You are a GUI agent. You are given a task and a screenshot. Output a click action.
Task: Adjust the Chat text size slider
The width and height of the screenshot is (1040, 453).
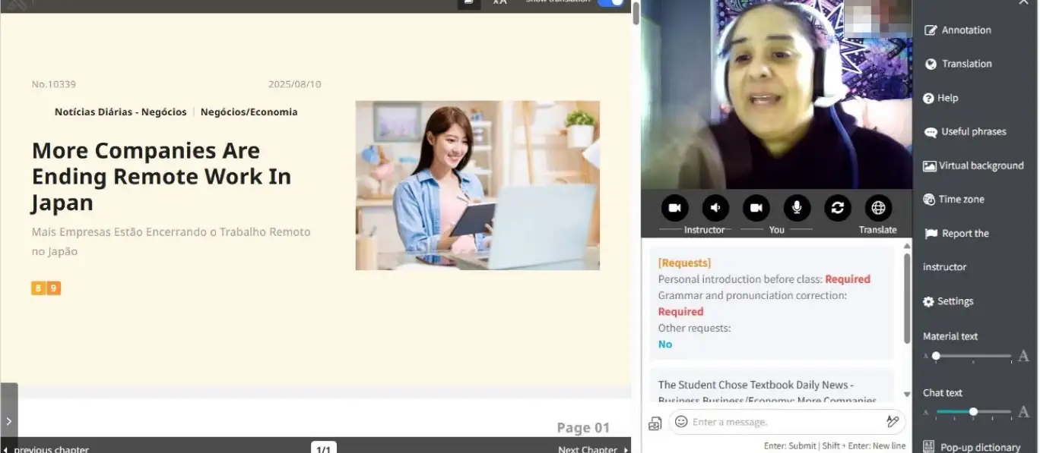pyautogui.click(x=973, y=412)
